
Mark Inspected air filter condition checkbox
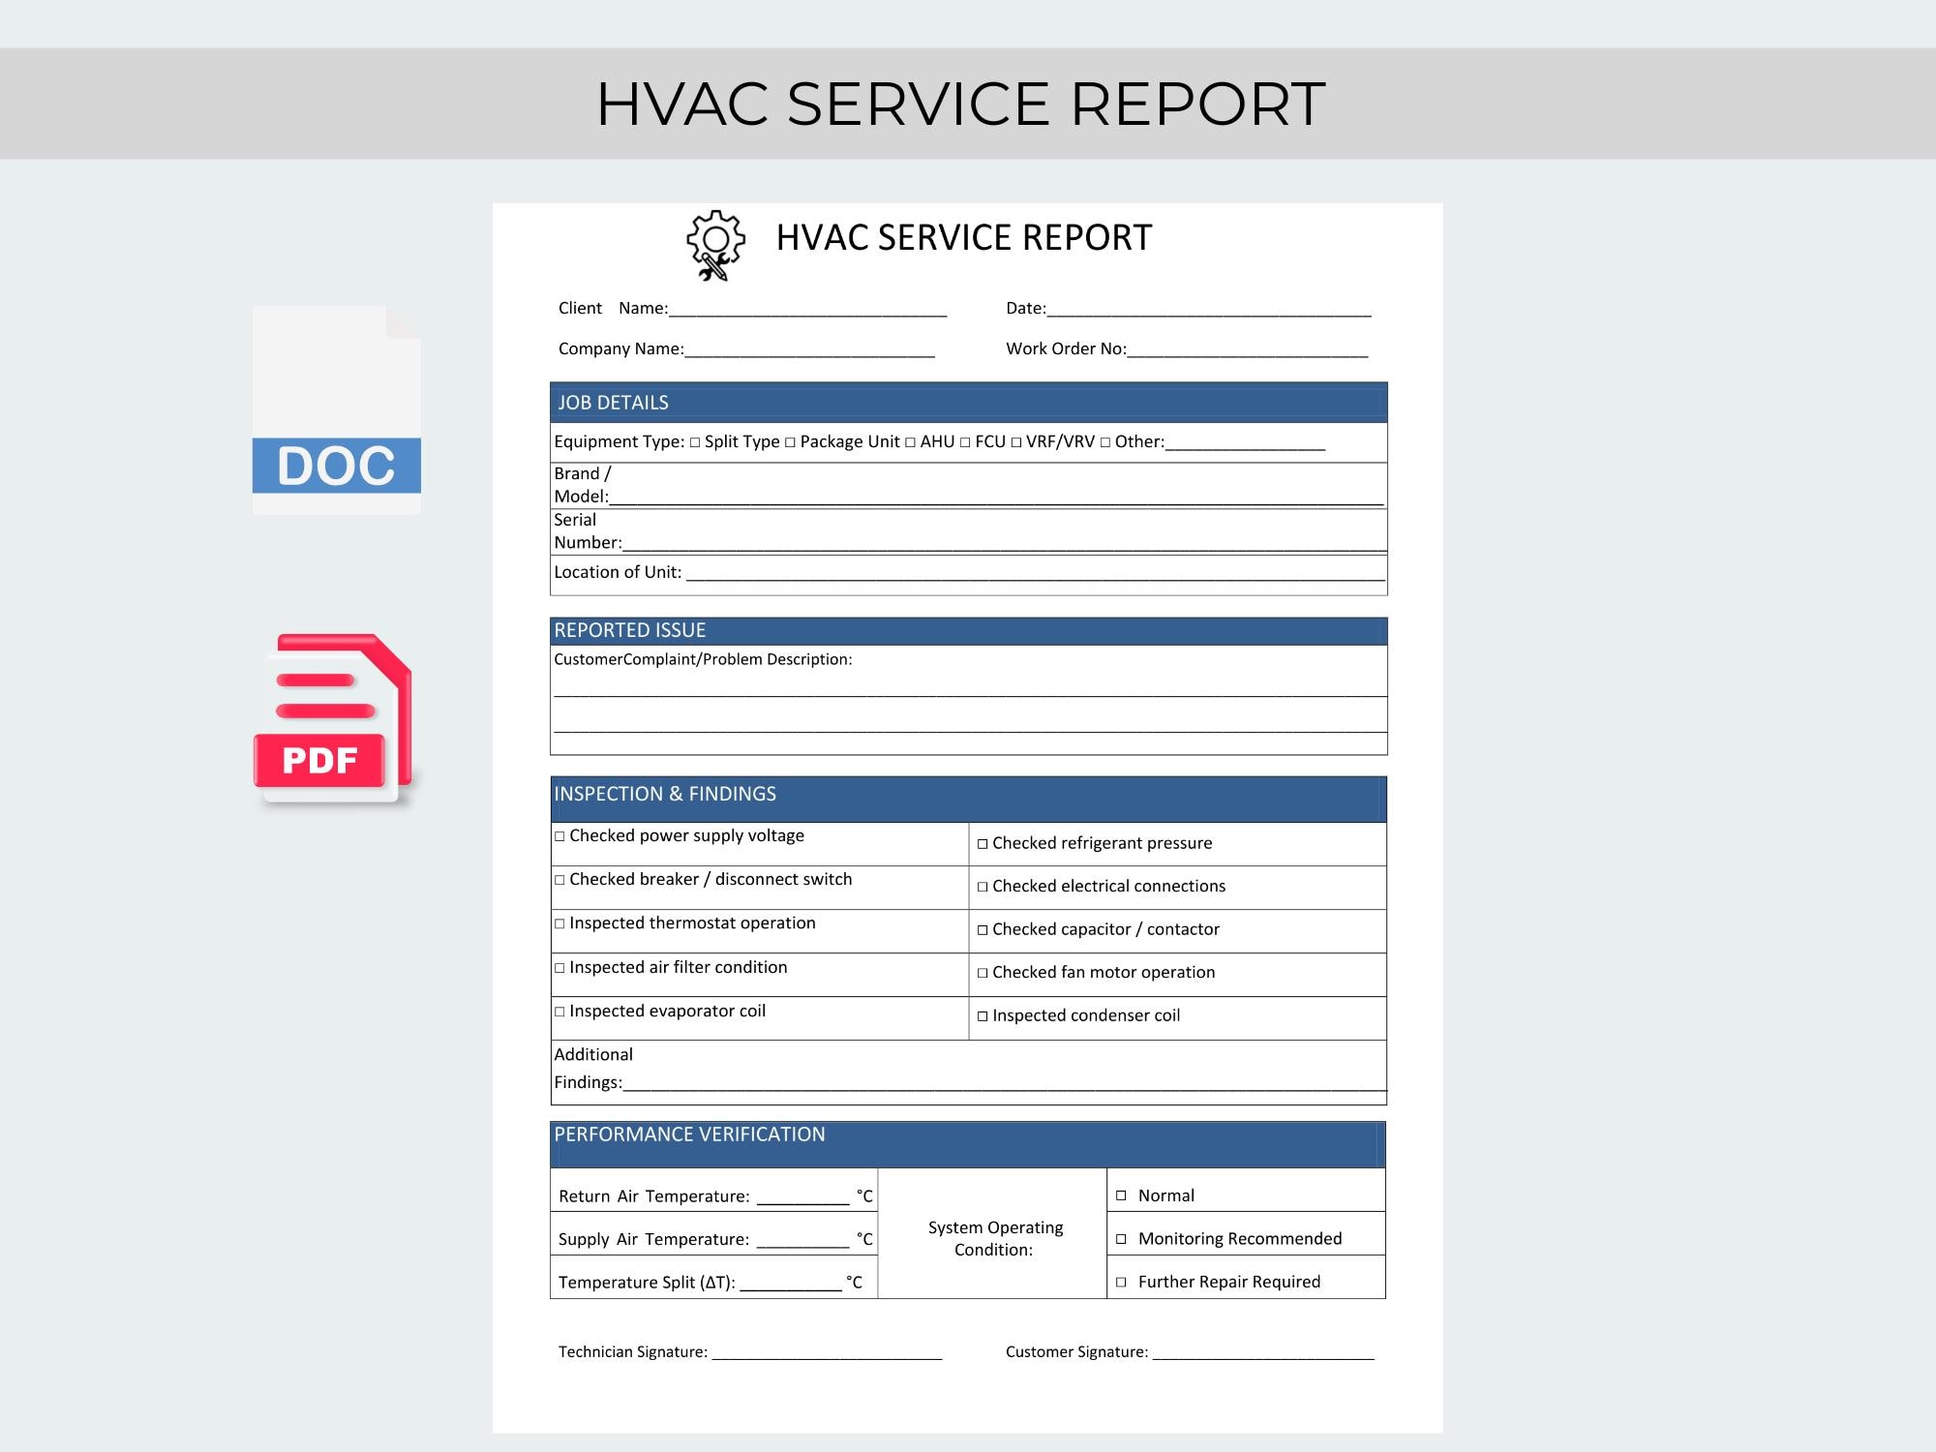(560, 968)
